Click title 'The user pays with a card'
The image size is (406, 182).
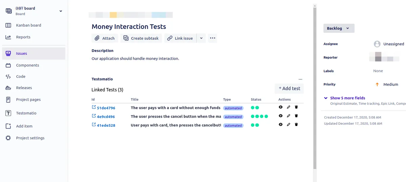(x=176, y=108)
